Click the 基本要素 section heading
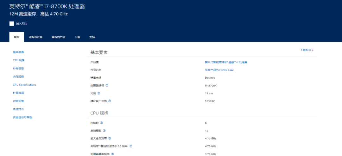This screenshot has height=156, width=342. click(99, 52)
